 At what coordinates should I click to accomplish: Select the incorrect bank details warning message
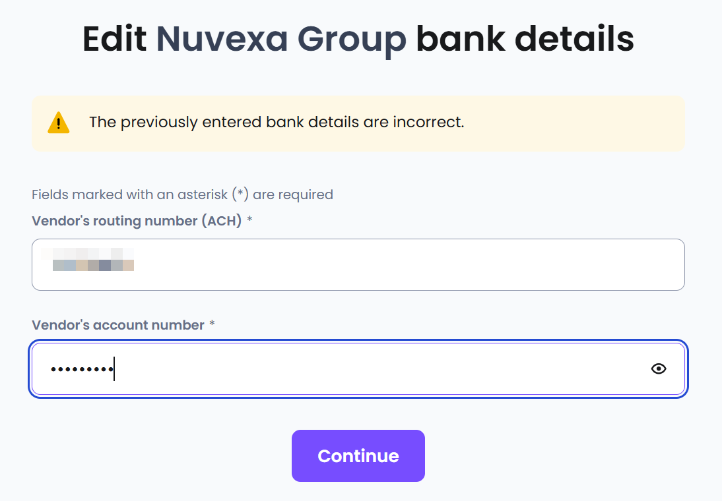tap(277, 123)
